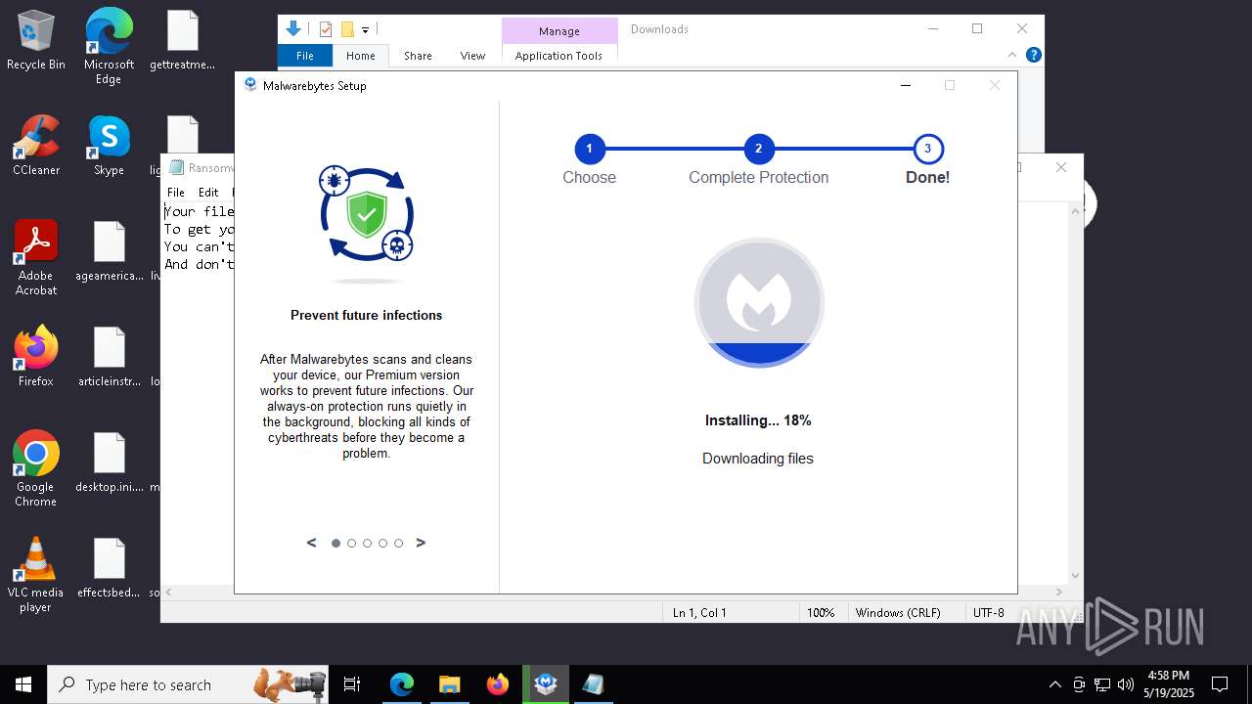Open the volume control tray icon
The width and height of the screenshot is (1252, 704).
pos(1125,684)
